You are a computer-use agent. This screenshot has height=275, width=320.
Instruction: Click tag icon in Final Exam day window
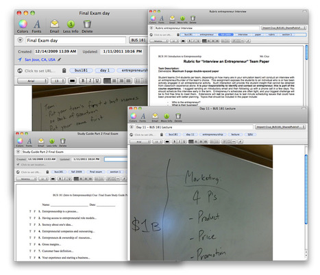click(64, 70)
